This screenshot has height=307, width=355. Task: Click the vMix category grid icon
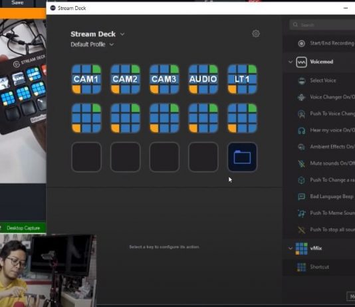[x=302, y=249]
